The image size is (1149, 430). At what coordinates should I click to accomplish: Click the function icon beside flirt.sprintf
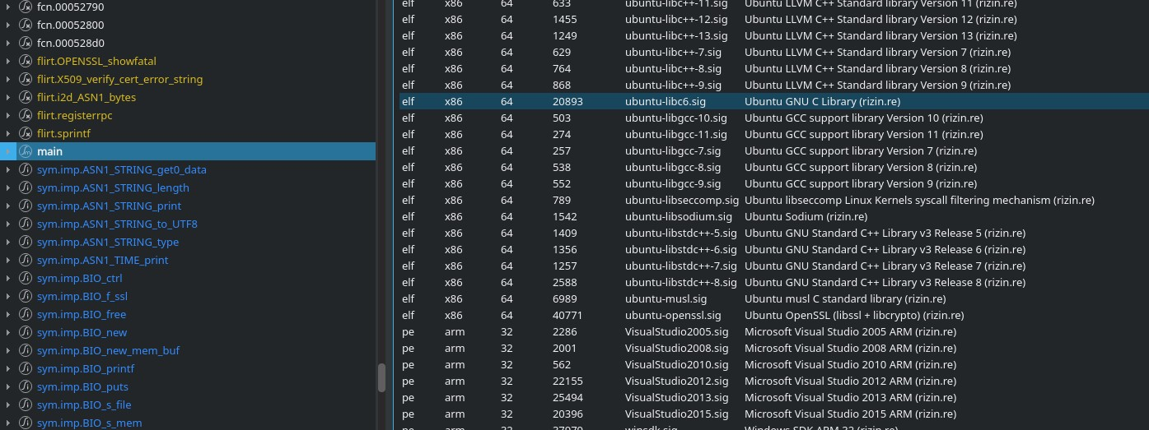(26, 133)
